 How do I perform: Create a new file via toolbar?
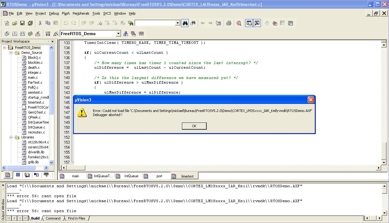click(x=7, y=23)
